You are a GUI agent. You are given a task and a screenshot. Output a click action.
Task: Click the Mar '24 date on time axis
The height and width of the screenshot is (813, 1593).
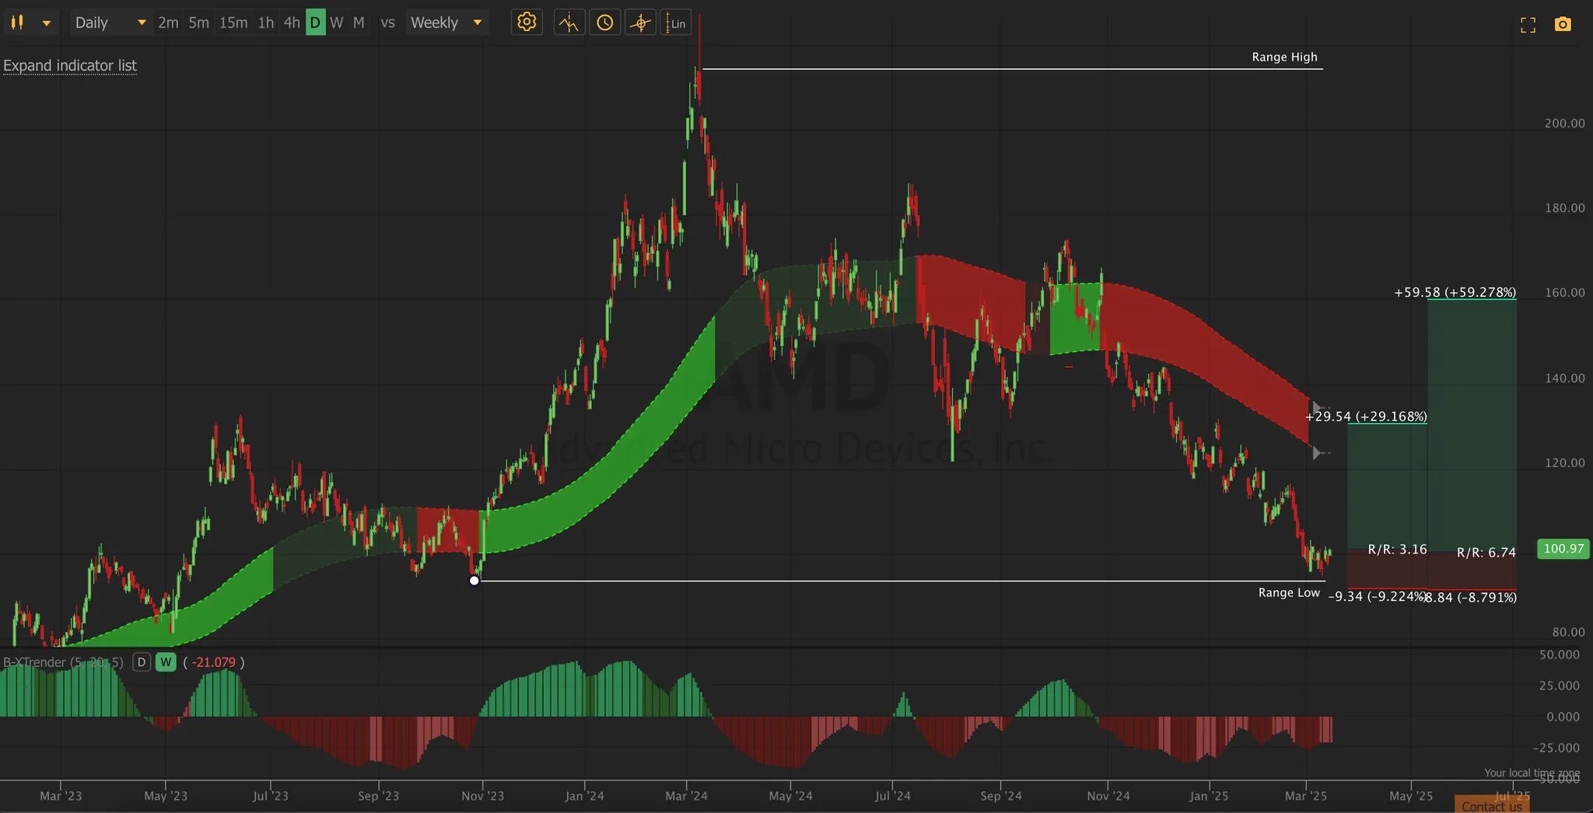click(686, 796)
